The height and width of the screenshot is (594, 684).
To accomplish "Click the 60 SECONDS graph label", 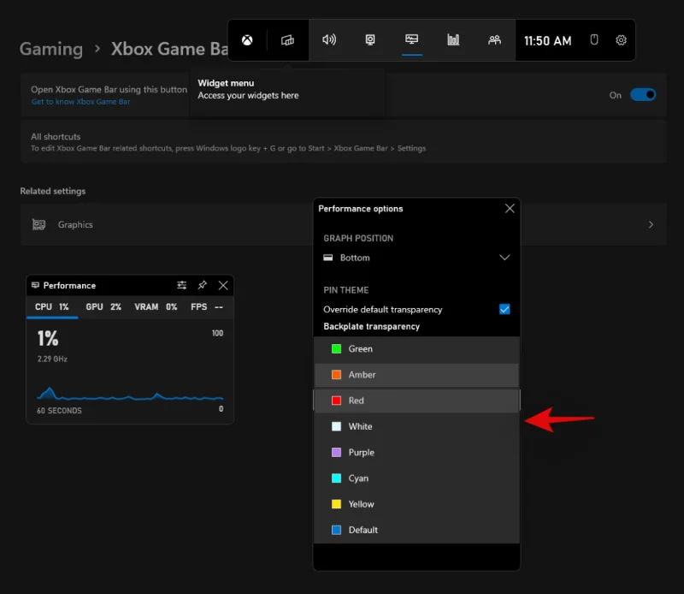I will (x=59, y=411).
